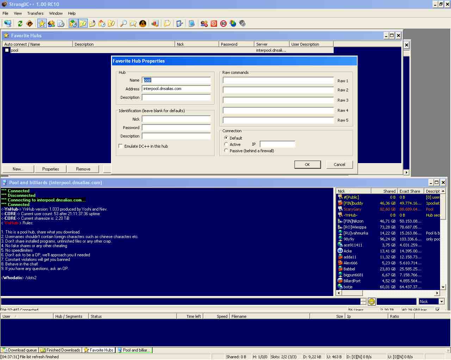Switch to the Pool and billiar... tab
Viewport: 451px width, 360px height.
(x=134, y=350)
